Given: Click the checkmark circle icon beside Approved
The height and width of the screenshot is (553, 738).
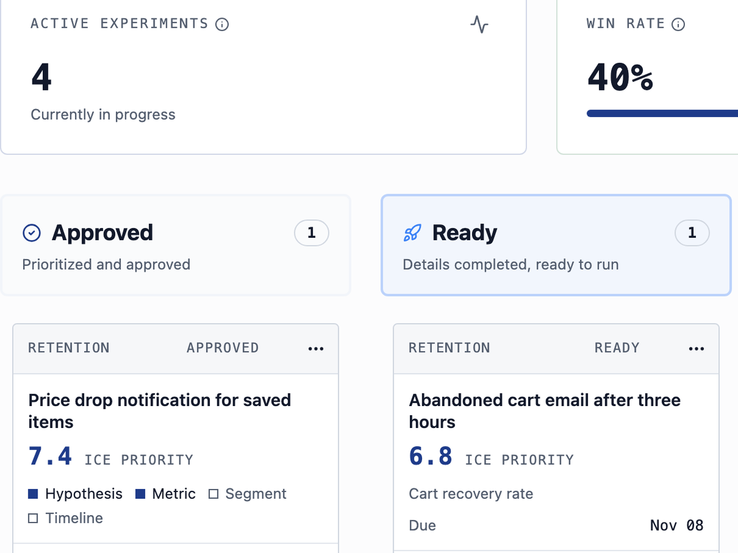Looking at the screenshot, I should click(x=32, y=233).
